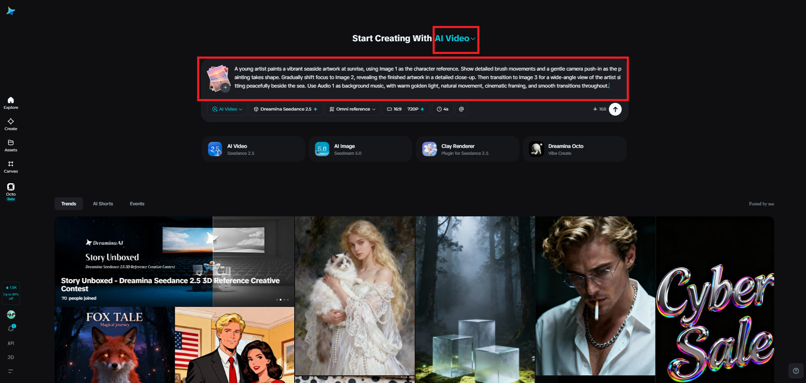Click the '70 people joined' text
The height and width of the screenshot is (383, 806).
click(79, 298)
